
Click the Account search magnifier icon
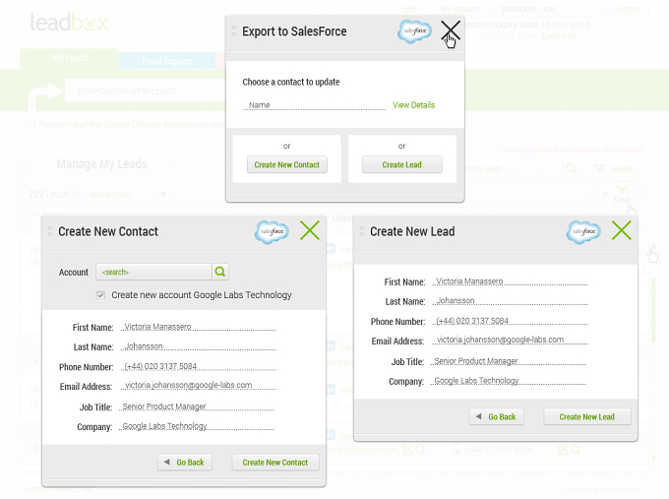click(x=220, y=272)
